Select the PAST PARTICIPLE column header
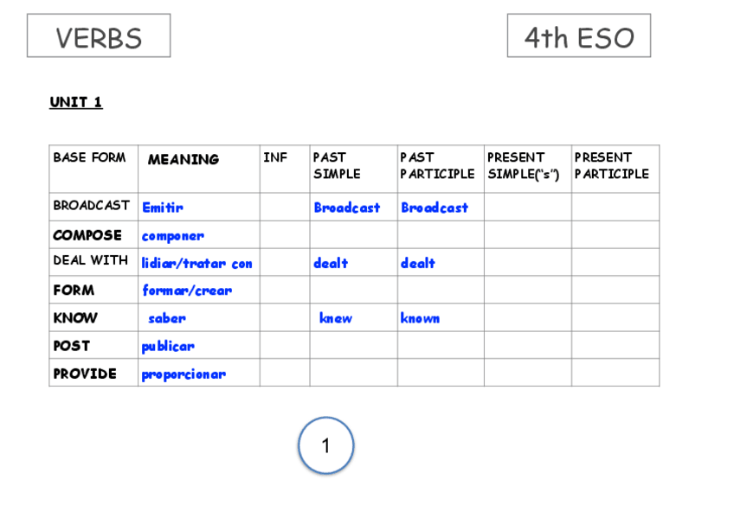The width and height of the screenshot is (734, 518). point(437,166)
